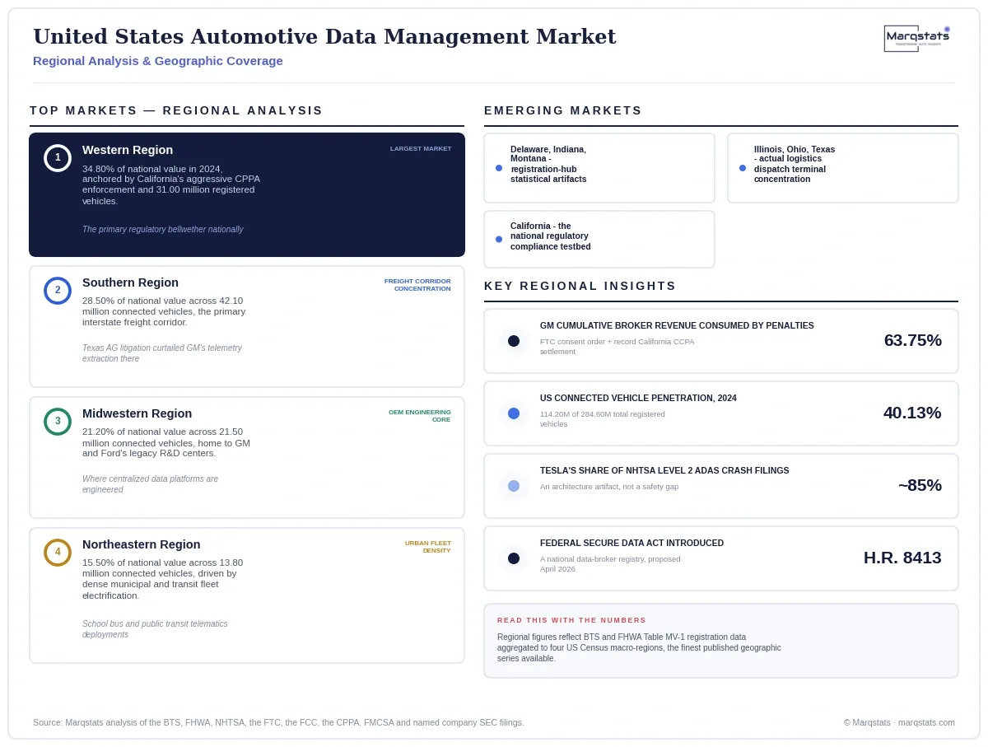Click the number 2 rank badge
Viewport: 988px width, 747px height.
coord(58,290)
